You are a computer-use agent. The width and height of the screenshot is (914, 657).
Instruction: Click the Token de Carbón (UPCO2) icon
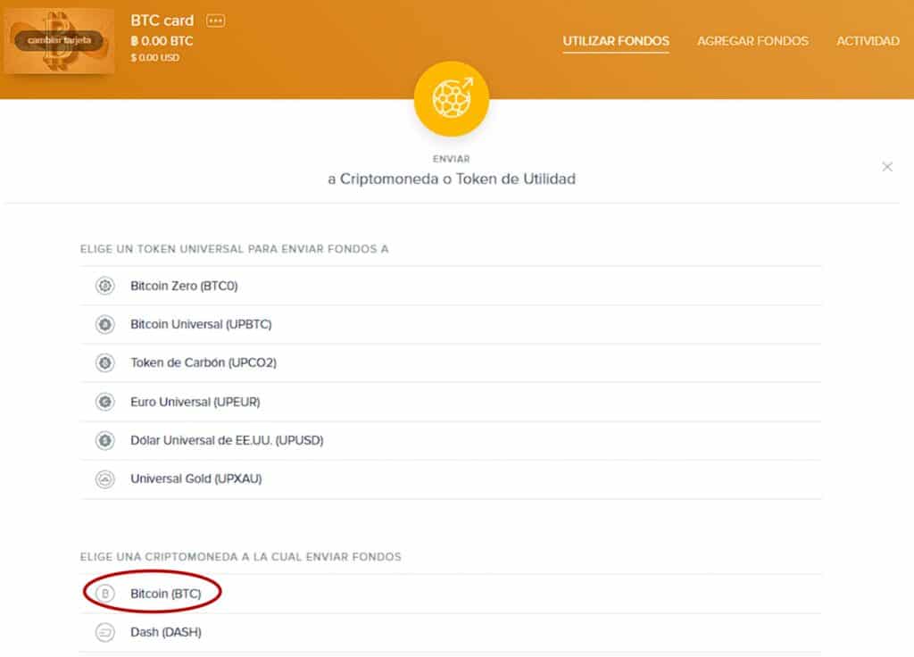tap(105, 363)
